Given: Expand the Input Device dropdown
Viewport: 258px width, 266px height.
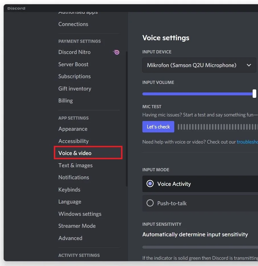Looking at the screenshot, I should [199, 65].
